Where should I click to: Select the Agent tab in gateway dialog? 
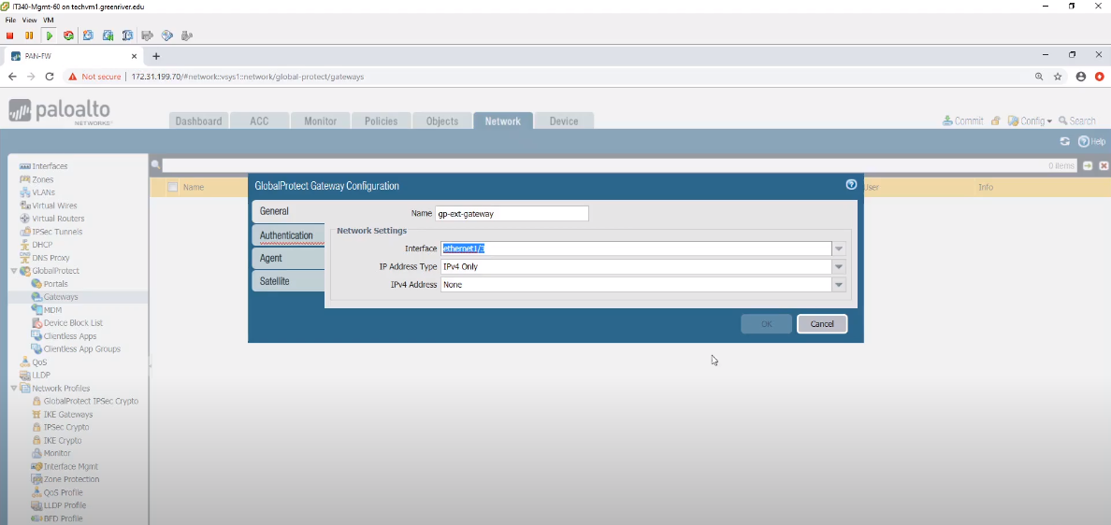288,258
